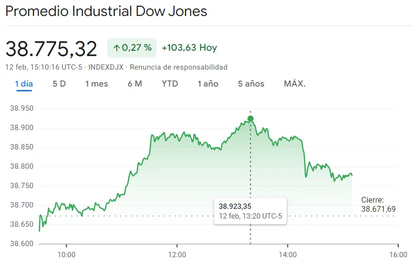
Task: Select the 1 día tab
Action: (x=24, y=84)
